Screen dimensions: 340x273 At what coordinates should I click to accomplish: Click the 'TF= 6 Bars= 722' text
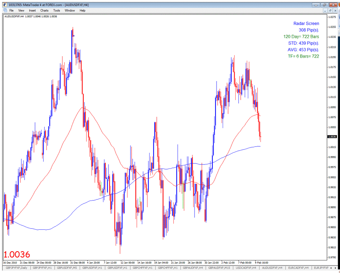[x=303, y=56]
